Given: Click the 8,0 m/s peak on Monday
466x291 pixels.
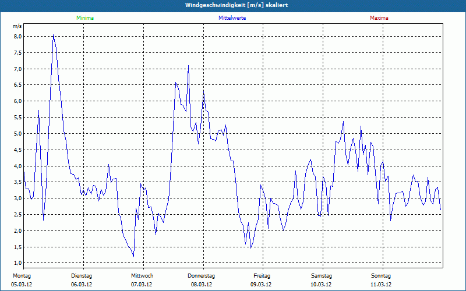Looking at the screenshot, I should (53, 35).
